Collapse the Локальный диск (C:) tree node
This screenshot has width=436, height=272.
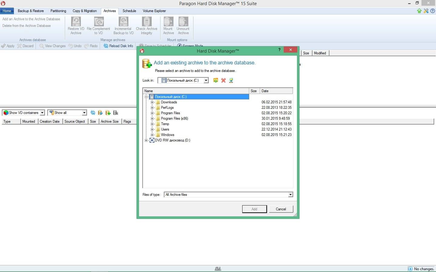[146, 97]
